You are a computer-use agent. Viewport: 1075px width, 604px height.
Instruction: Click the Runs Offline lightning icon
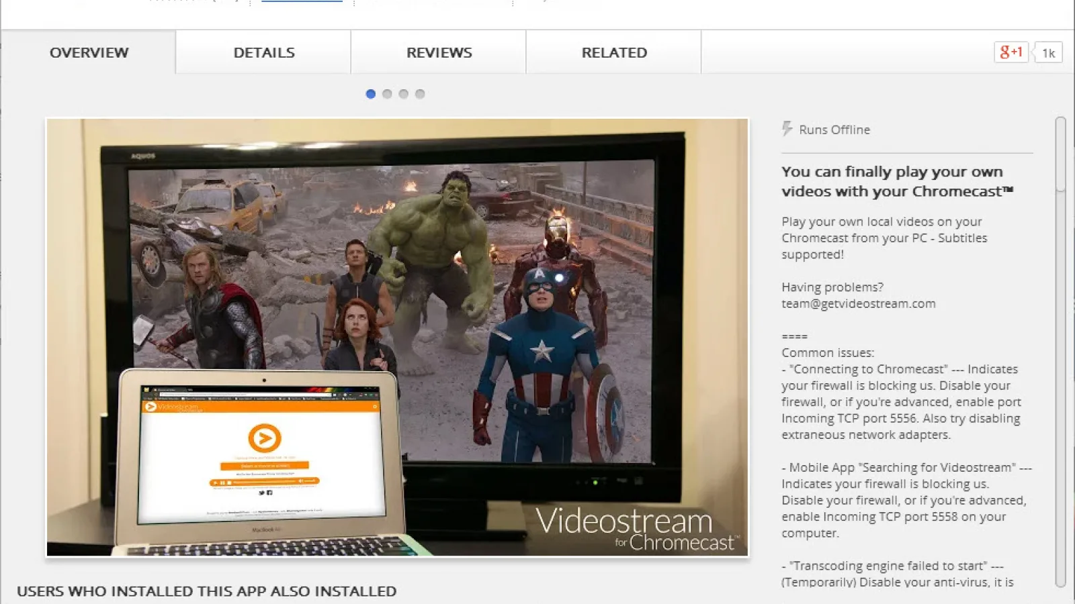coord(787,129)
